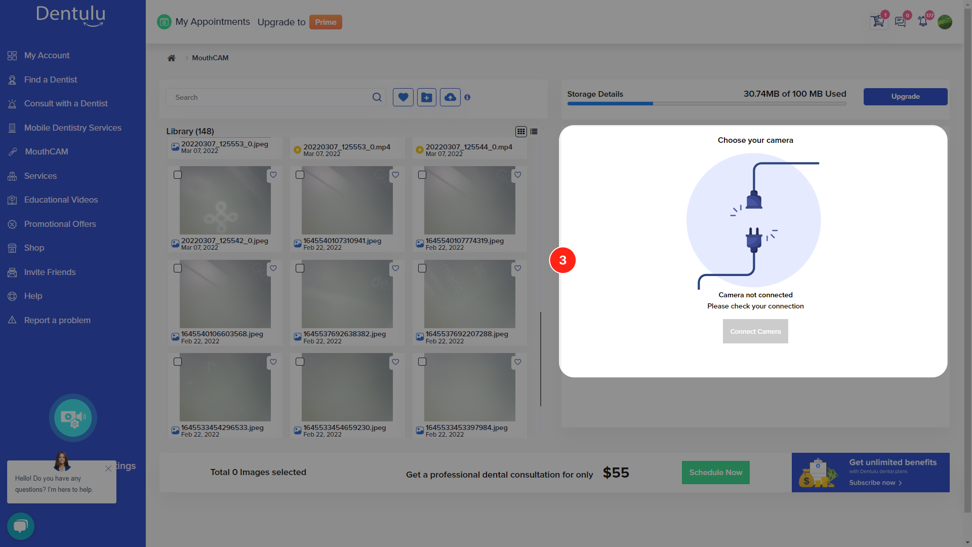This screenshot has width=972, height=547.
Task: Open My Appointments link
Action: [213, 22]
